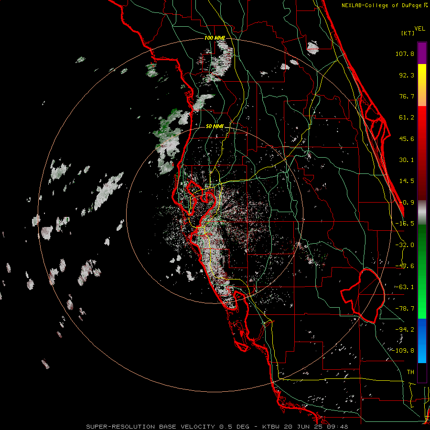Viewport: 430px width, 430px height.
Task: Click the 61.2 value on velocity scale
Action: [407, 118]
